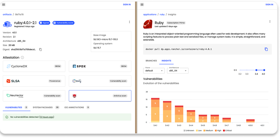
Task: Click the ruby container image icon
Action: [x=7, y=24]
